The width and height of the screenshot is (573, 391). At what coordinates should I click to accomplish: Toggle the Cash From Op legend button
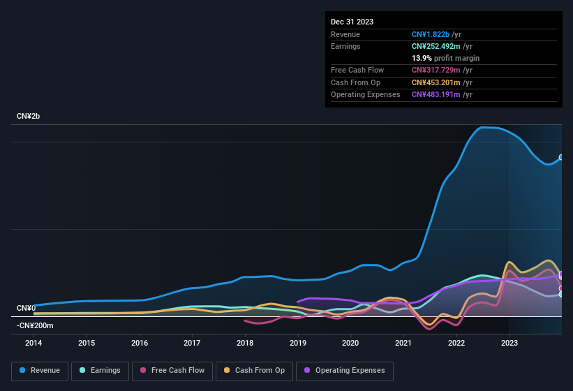point(254,371)
